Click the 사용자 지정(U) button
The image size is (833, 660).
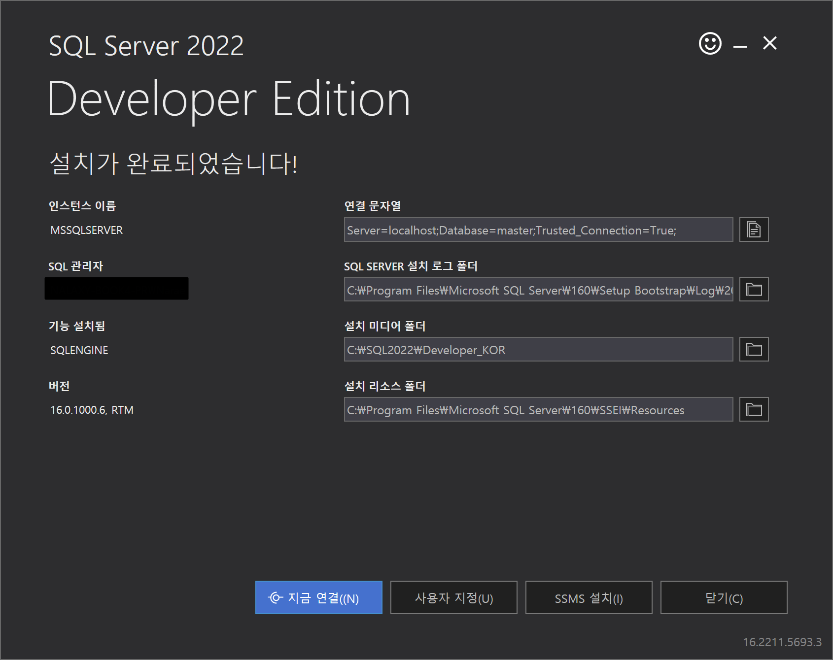click(453, 597)
